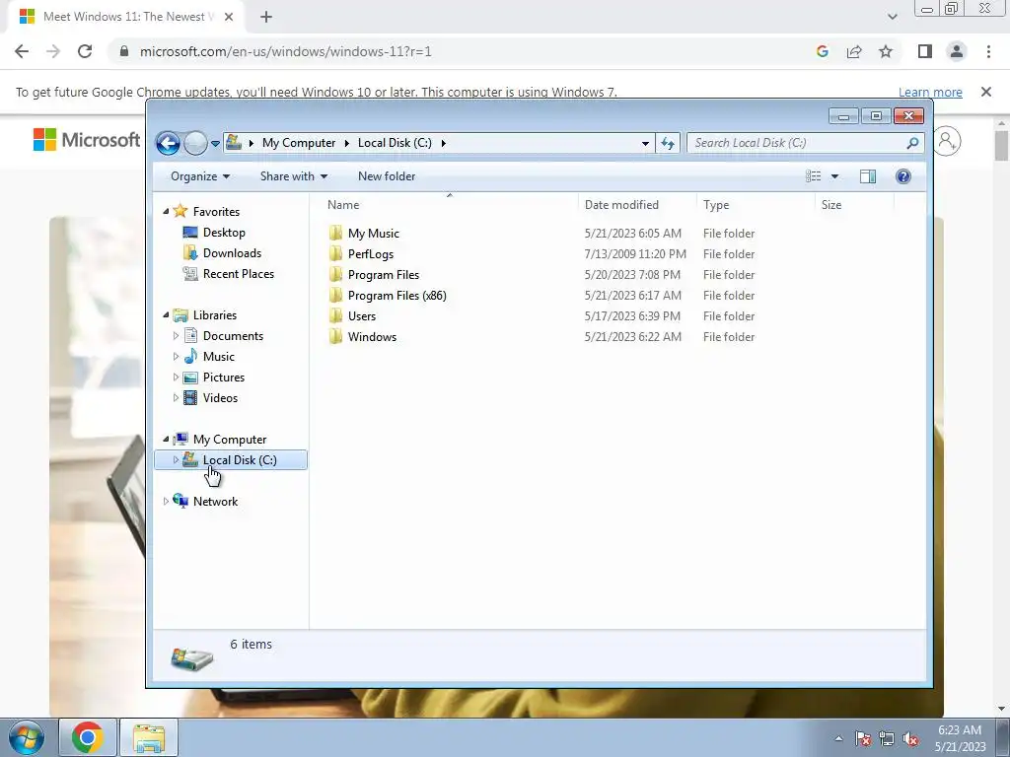
Task: Open the Documents library icon
Action: [190, 335]
